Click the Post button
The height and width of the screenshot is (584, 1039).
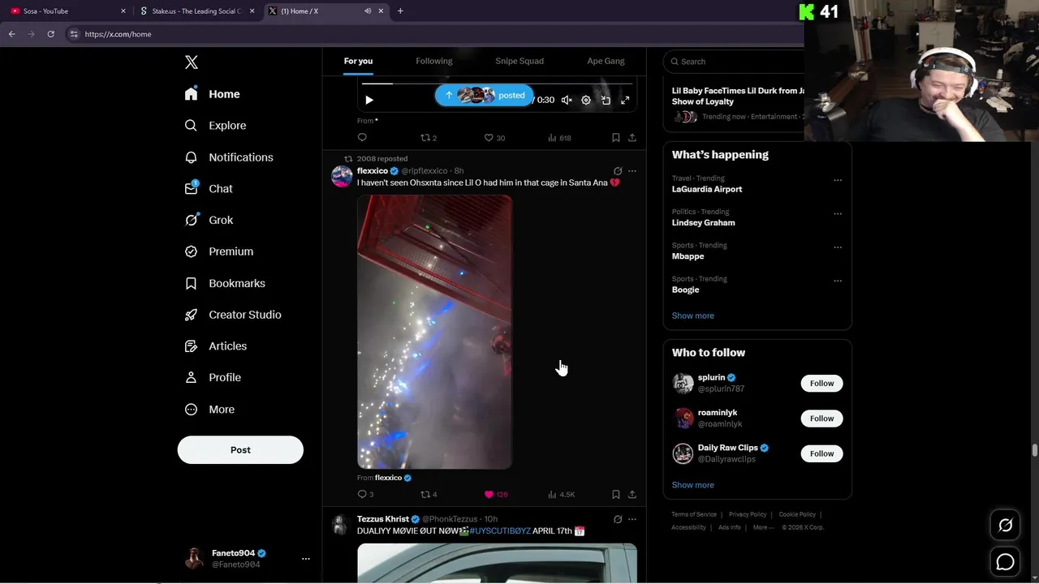(240, 450)
